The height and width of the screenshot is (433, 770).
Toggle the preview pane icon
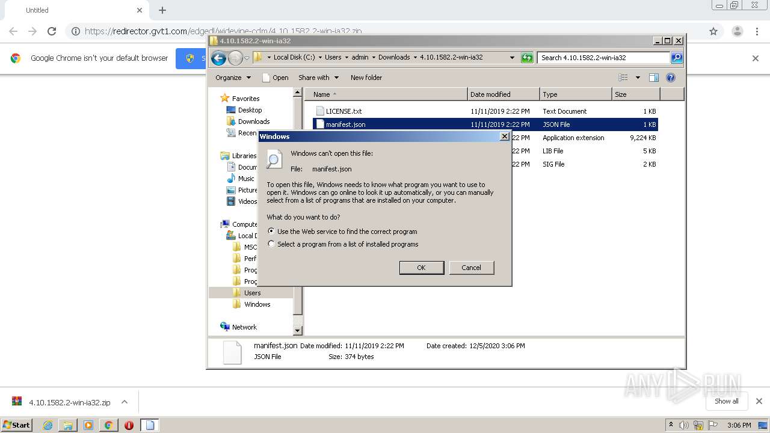654,78
